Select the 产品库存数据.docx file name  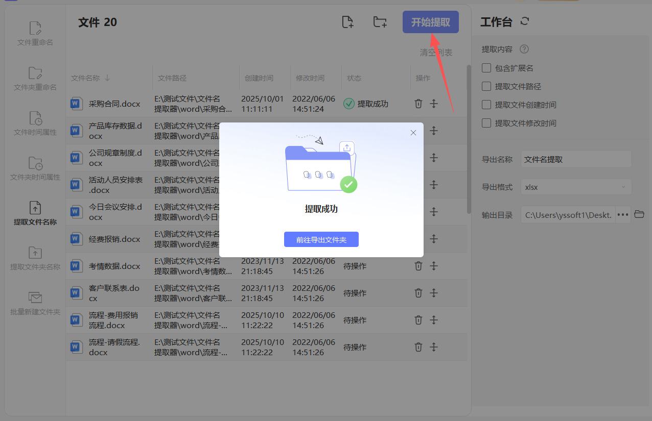tap(115, 131)
